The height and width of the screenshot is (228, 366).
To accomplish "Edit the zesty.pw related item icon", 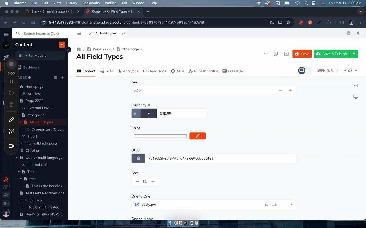I will [137, 204].
